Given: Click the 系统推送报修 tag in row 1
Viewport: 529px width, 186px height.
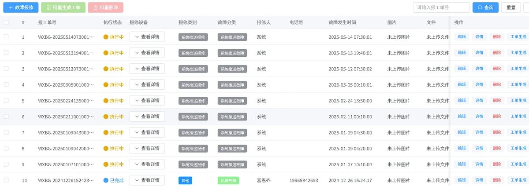Looking at the screenshot, I should (193, 37).
